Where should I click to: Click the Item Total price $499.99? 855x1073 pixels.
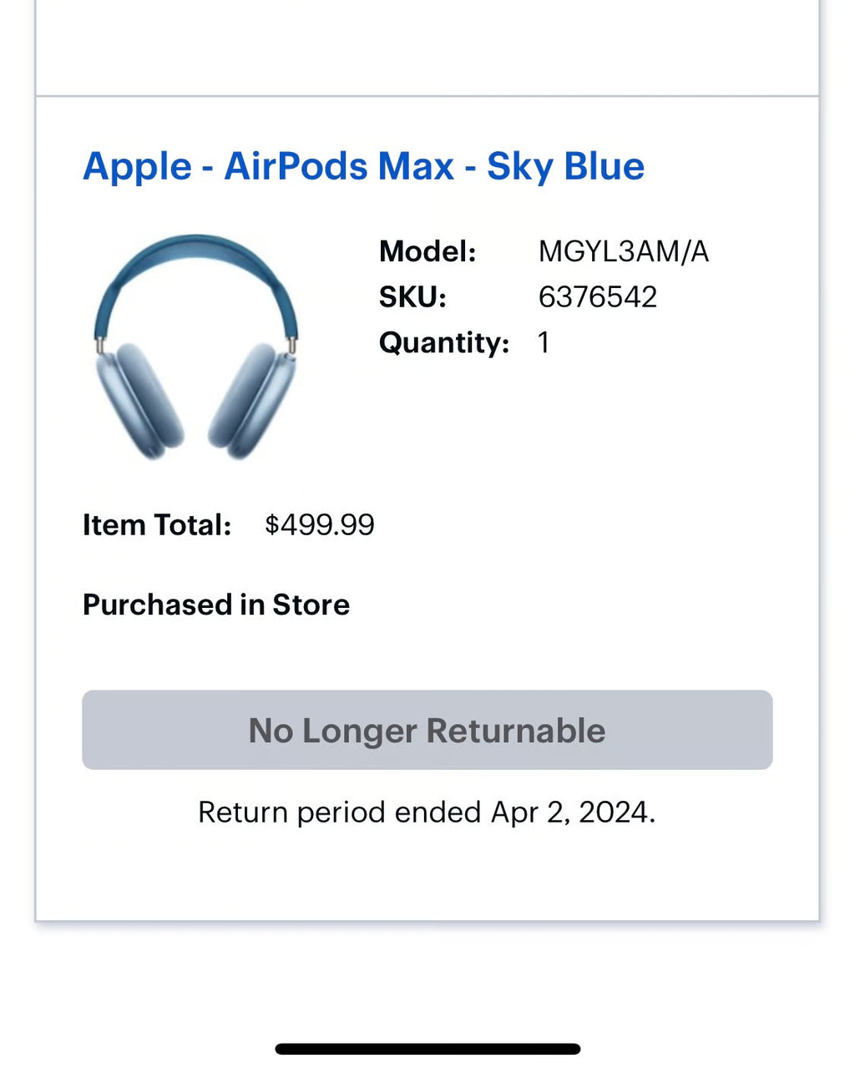pyautogui.click(x=319, y=525)
